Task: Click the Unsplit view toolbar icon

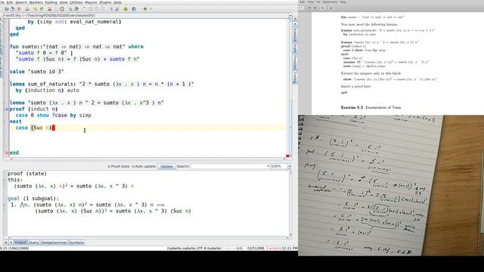Action: pyautogui.click(x=91, y=9)
